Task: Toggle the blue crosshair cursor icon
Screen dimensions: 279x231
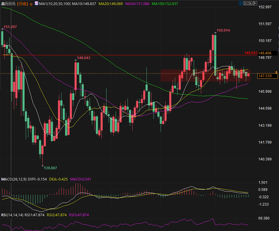Action: click(241, 3)
